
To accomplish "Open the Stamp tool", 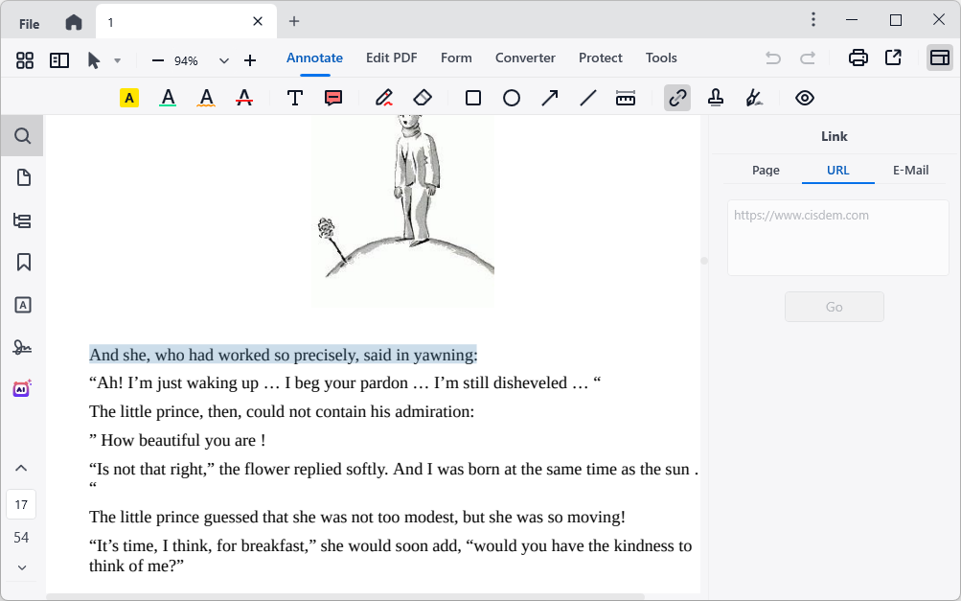I will click(x=715, y=97).
